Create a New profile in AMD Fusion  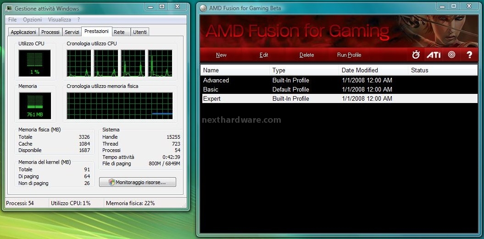[221, 55]
